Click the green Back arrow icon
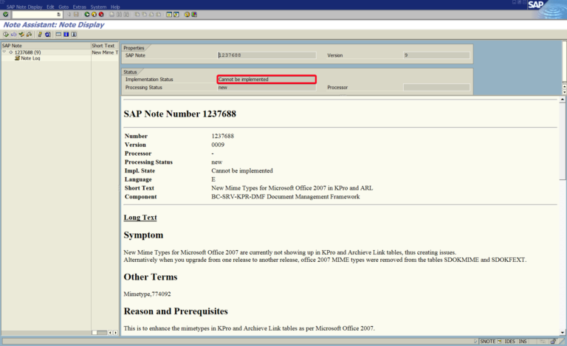This screenshot has height=346, width=567. pyautogui.click(x=87, y=15)
